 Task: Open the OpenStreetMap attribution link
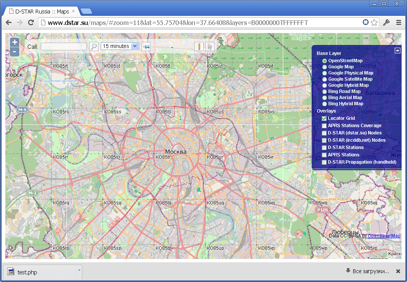[384, 236]
